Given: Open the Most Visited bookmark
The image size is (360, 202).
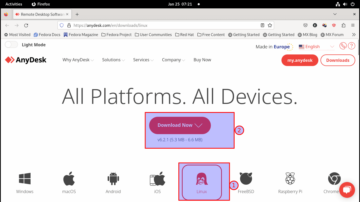Looking at the screenshot, I should click(x=17, y=35).
